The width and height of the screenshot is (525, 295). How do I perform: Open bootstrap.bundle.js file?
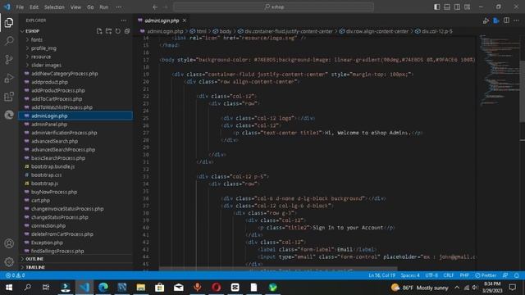click(52, 166)
